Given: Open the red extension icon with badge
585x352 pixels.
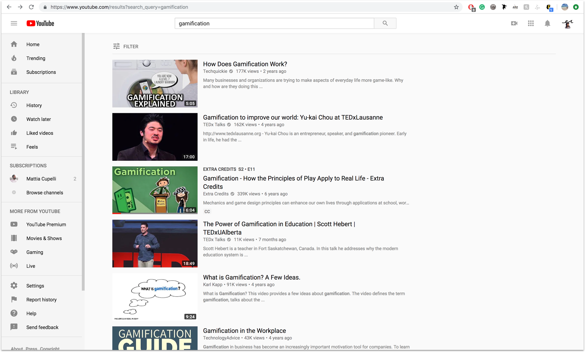Looking at the screenshot, I should [471, 7].
